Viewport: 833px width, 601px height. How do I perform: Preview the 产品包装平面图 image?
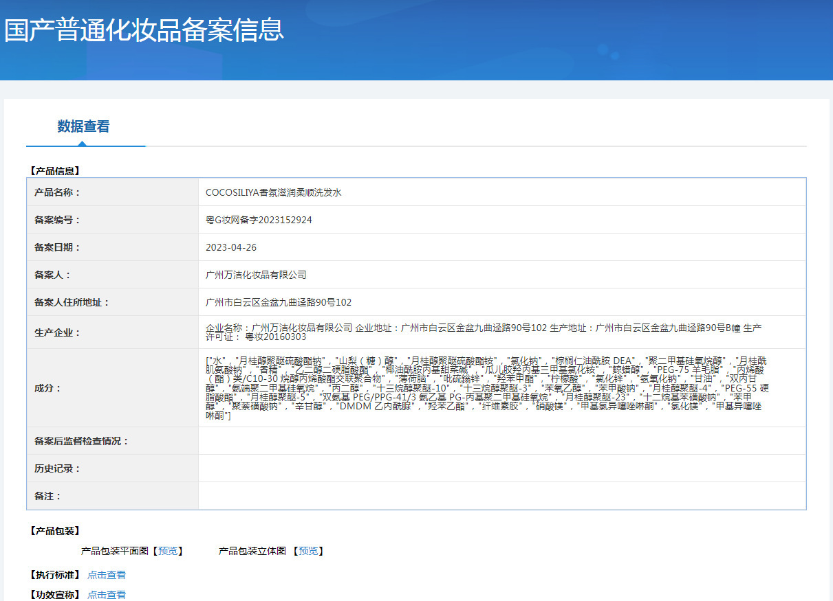coord(167,551)
